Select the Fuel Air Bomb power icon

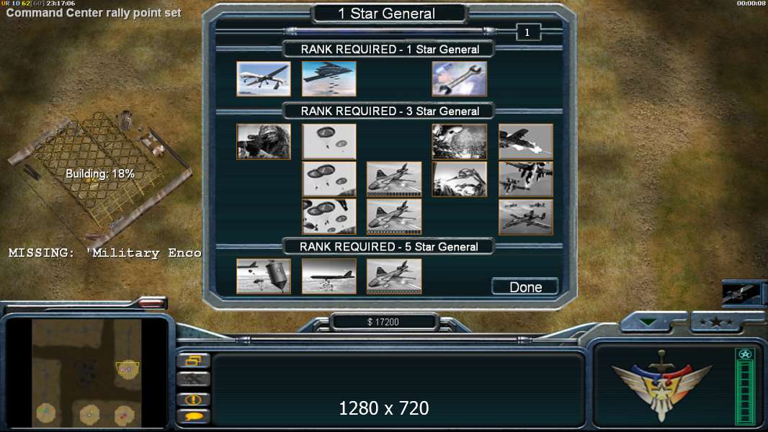[460, 141]
